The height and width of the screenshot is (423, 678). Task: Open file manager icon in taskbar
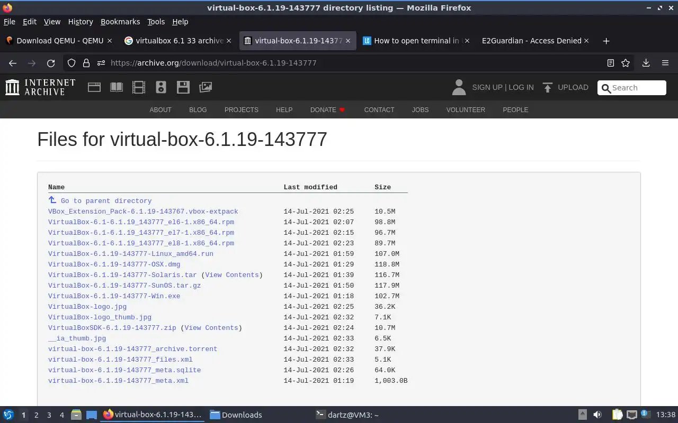click(76, 415)
